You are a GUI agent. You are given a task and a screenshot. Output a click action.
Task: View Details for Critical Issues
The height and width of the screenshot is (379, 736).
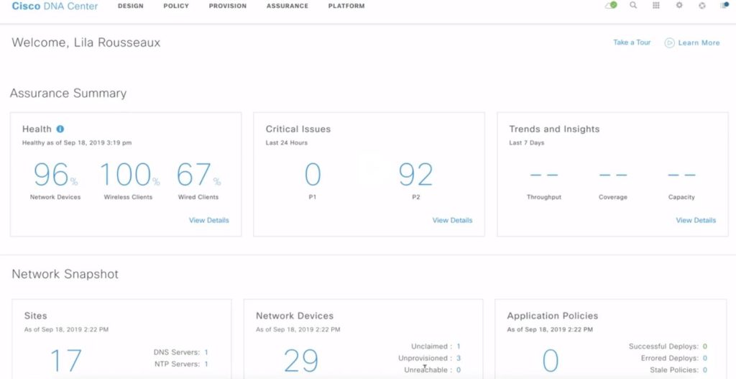(x=452, y=220)
